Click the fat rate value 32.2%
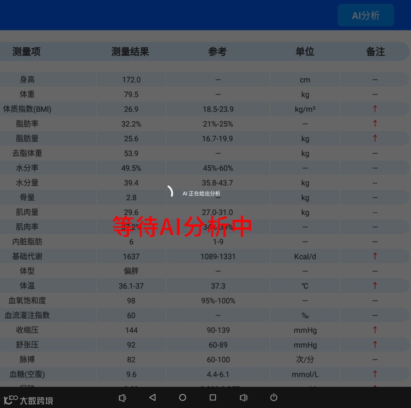The height and width of the screenshot is (408, 411). coord(131,124)
